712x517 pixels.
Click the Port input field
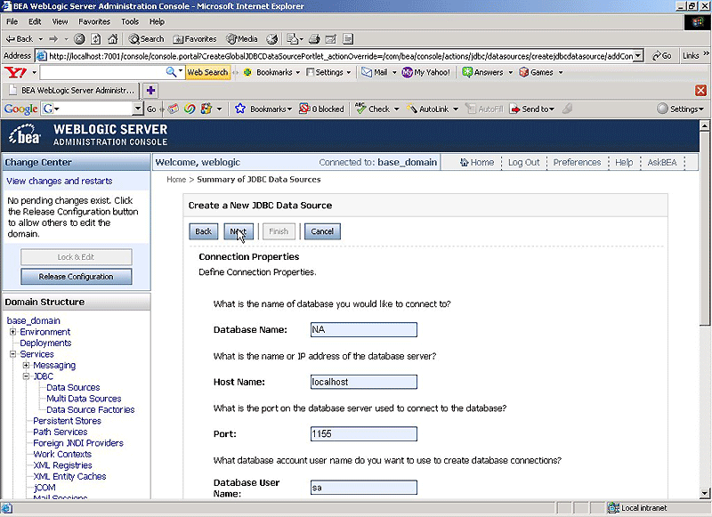pos(363,434)
